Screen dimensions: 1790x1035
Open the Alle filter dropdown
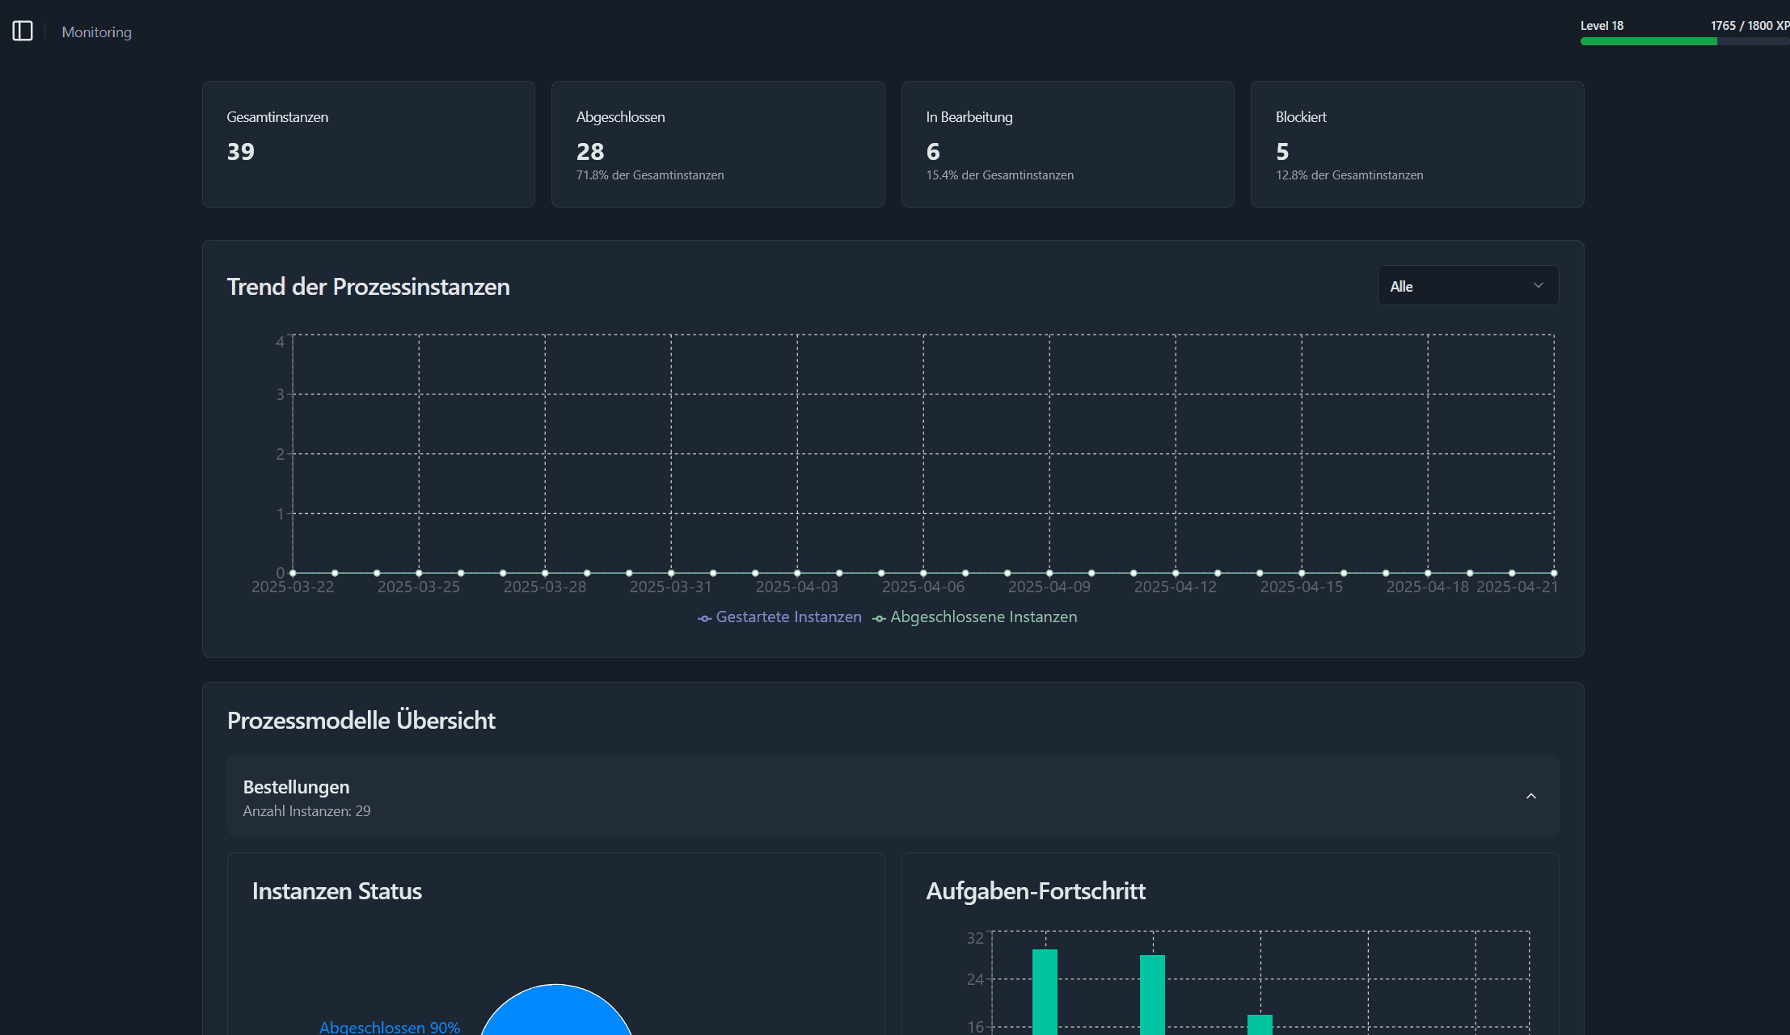click(x=1467, y=285)
